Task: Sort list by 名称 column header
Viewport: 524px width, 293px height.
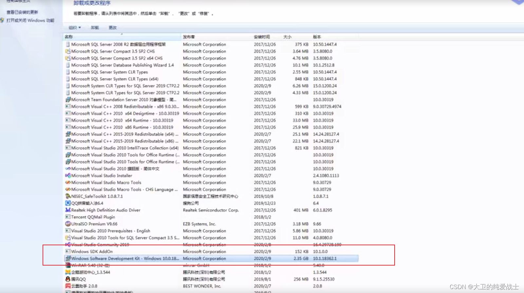Action: (x=122, y=37)
